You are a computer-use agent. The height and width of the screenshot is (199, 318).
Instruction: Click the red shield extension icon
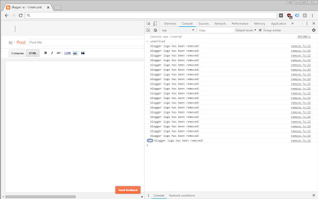pos(289,15)
